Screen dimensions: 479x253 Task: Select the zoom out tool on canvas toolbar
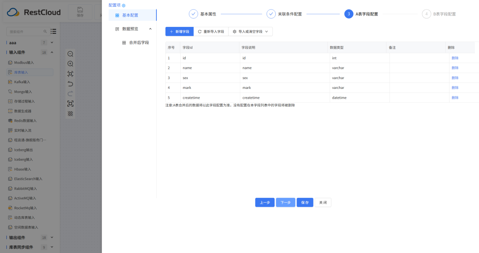pos(70,54)
